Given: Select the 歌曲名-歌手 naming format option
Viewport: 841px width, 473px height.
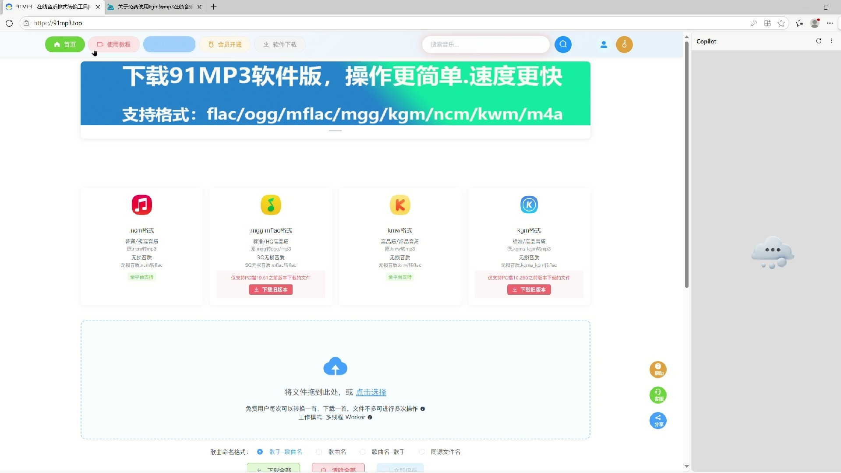Looking at the screenshot, I should (x=363, y=452).
